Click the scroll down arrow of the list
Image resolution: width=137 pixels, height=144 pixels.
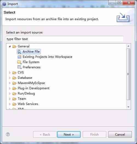coord(129,107)
